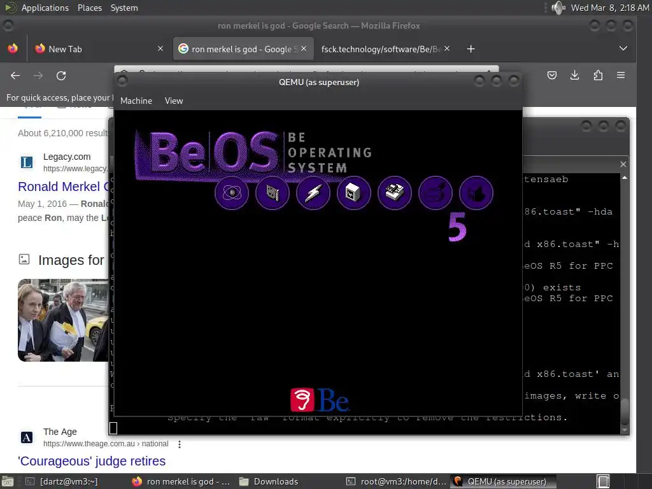
Task: Click the Legacy.com site favicon
Action: point(27,162)
